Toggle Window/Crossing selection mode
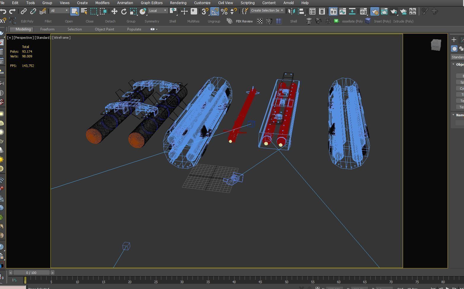The width and height of the screenshot is (464, 289). pyautogui.click(x=103, y=11)
